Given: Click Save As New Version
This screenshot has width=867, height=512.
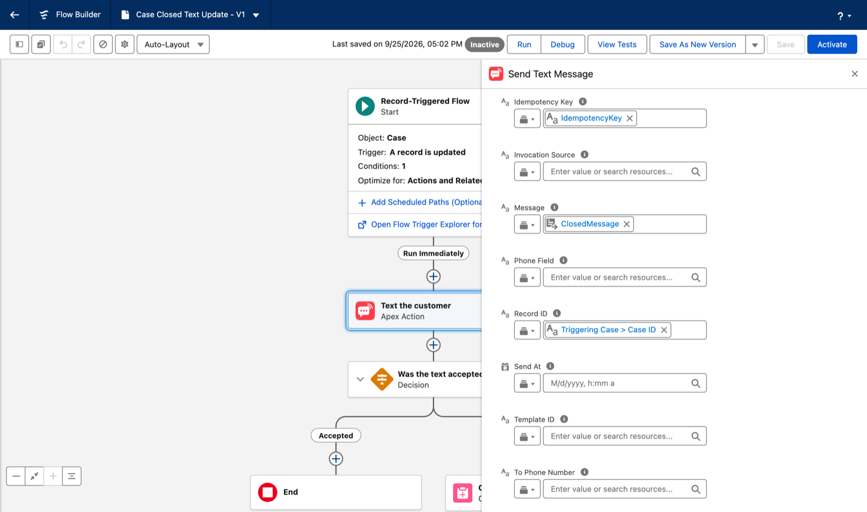Looking at the screenshot, I should pos(698,44).
